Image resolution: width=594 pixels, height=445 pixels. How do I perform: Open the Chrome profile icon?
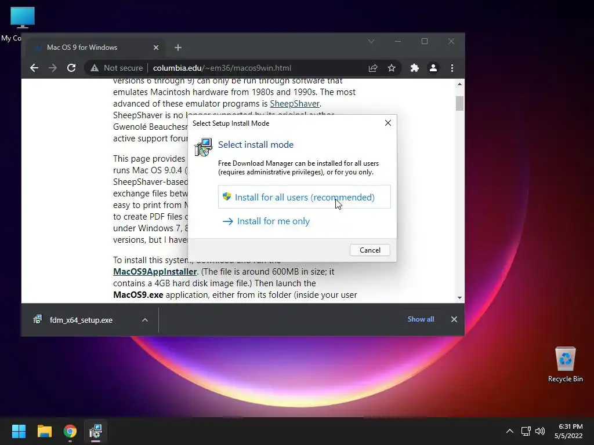click(x=433, y=68)
